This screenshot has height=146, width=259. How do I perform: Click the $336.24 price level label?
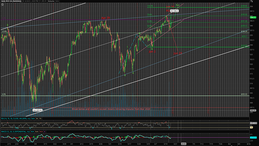pos(244,32)
